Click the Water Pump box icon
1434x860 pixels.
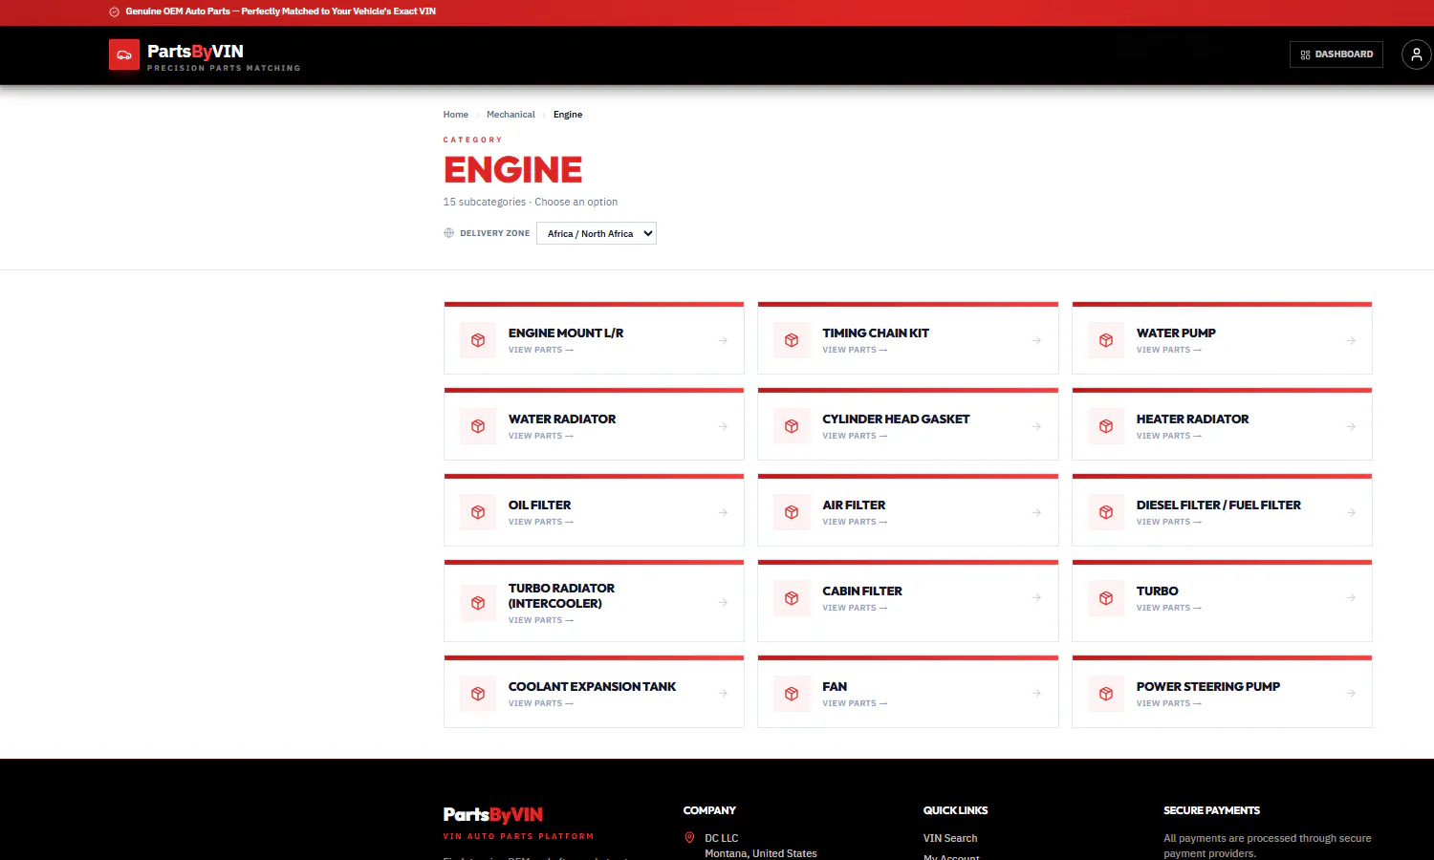pos(1106,340)
